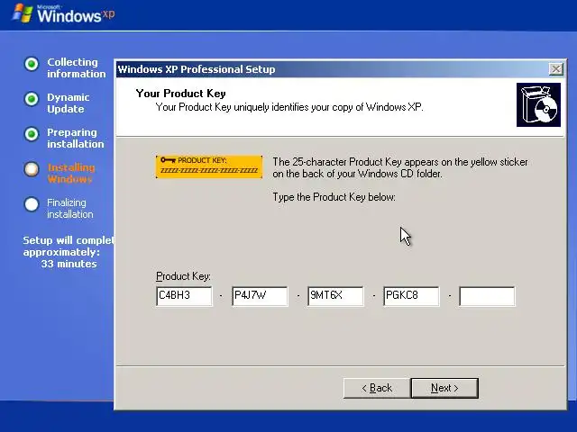
Task: Click the Collecting information step indicator
Action: [x=32, y=64]
